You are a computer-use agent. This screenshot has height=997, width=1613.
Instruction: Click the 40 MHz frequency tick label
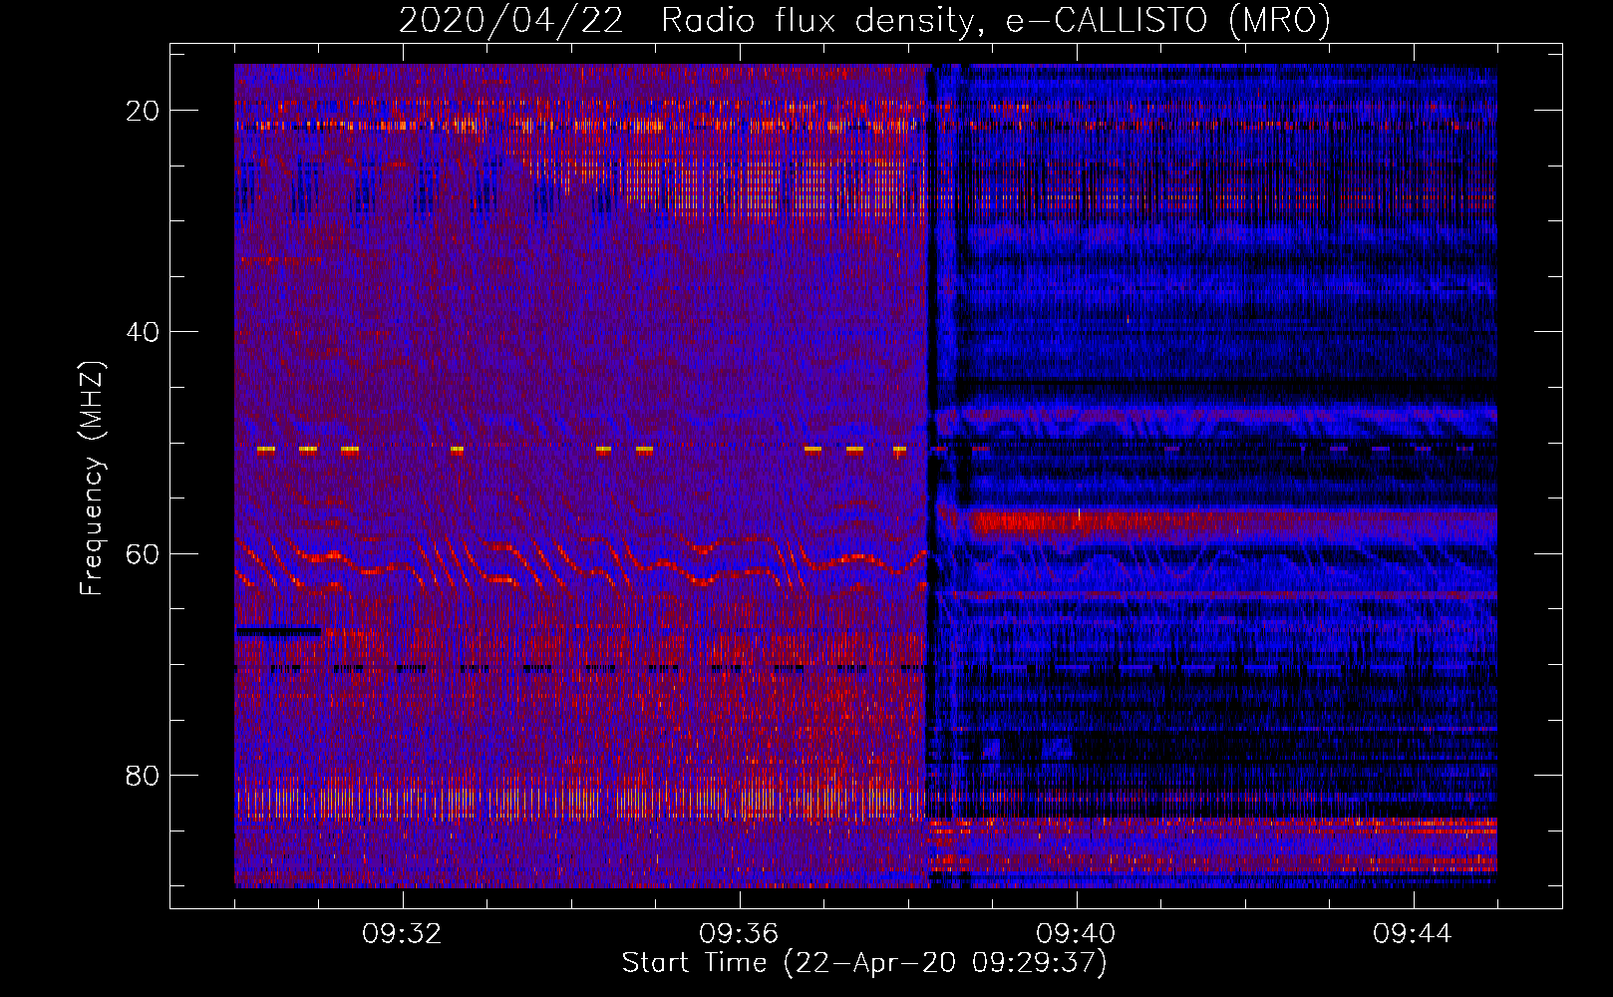click(143, 332)
